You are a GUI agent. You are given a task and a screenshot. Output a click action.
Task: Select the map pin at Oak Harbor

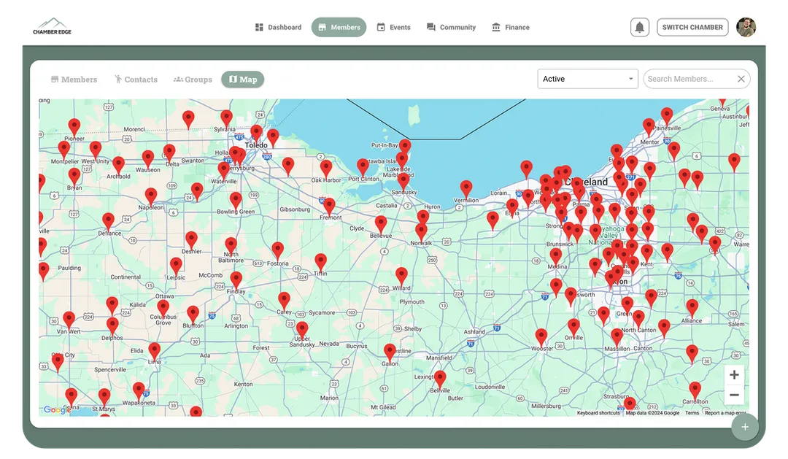pyautogui.click(x=326, y=169)
